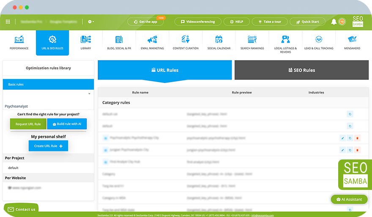Click the floating SEO Samba badge
372x217 pixels.
pos(355,175)
